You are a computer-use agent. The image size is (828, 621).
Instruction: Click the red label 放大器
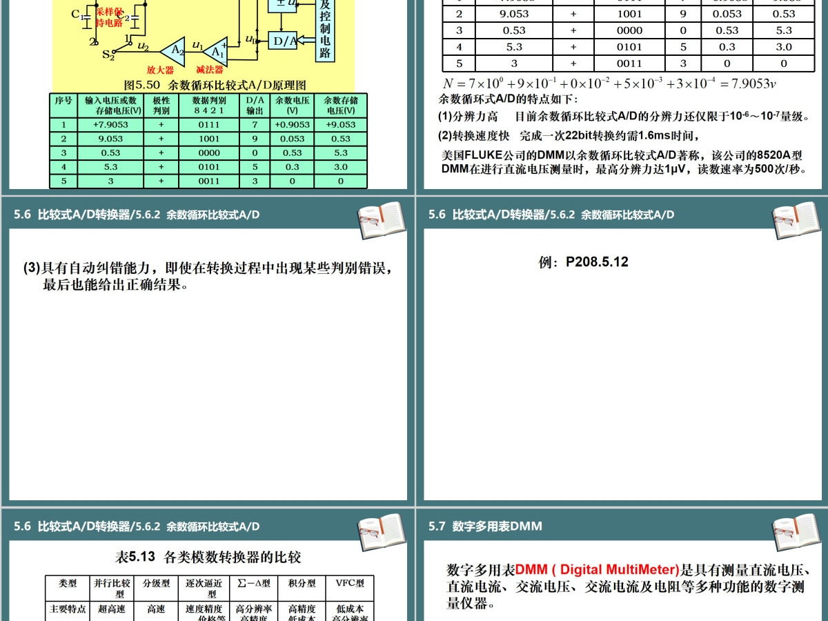click(160, 70)
